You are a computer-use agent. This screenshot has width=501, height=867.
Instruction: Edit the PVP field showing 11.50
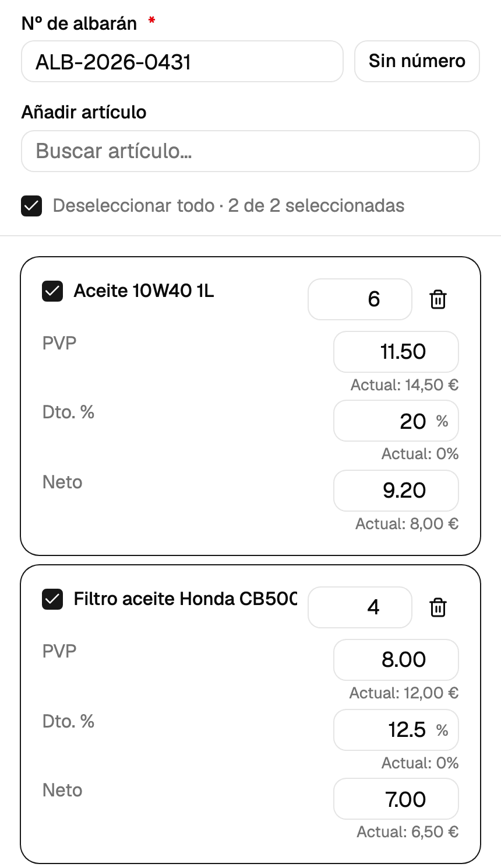pyautogui.click(x=396, y=352)
